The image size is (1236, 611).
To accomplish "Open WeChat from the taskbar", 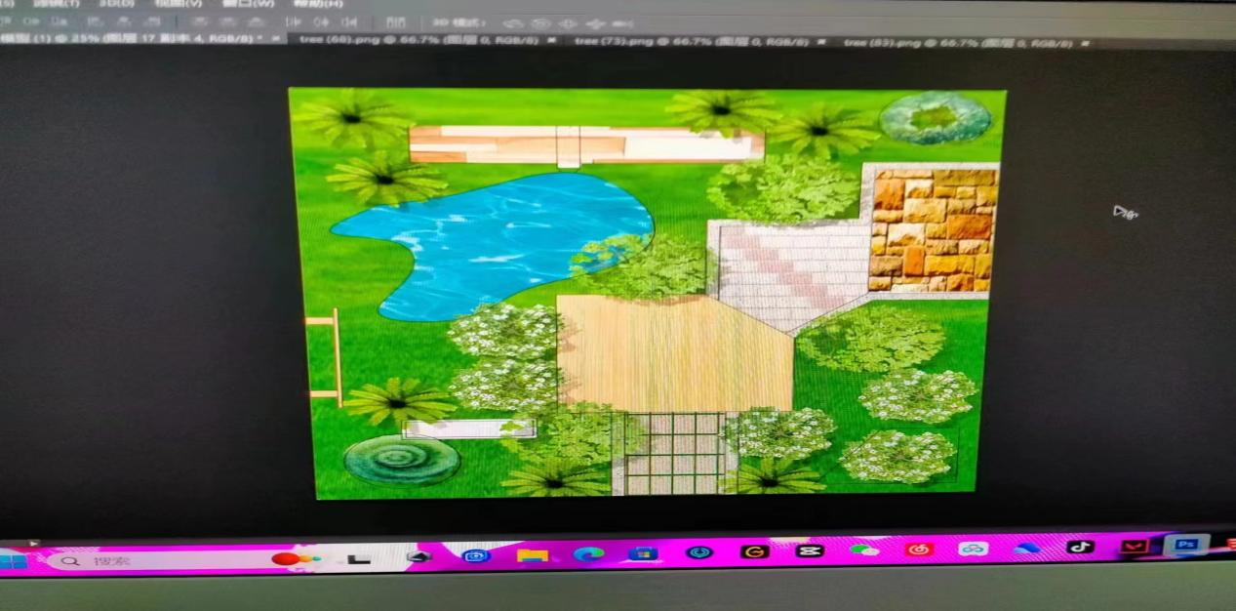I will click(863, 550).
